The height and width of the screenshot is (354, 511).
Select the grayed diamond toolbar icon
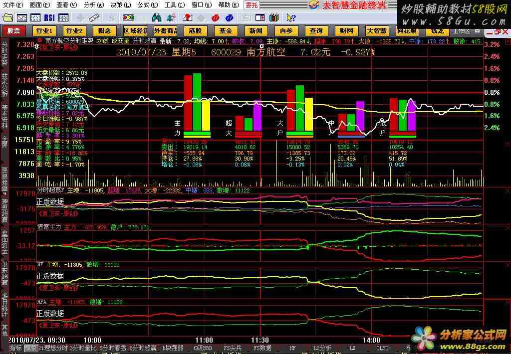(x=201, y=18)
